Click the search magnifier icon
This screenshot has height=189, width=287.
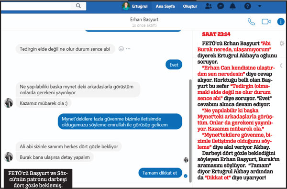click(78, 6)
